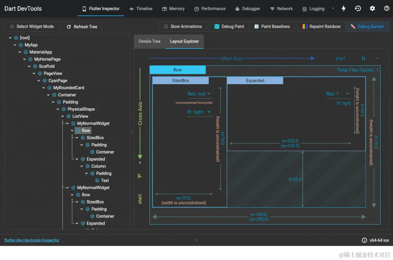Select the Row header in Layout Explorer
Viewport: 393px width, 260px height.
(x=178, y=70)
